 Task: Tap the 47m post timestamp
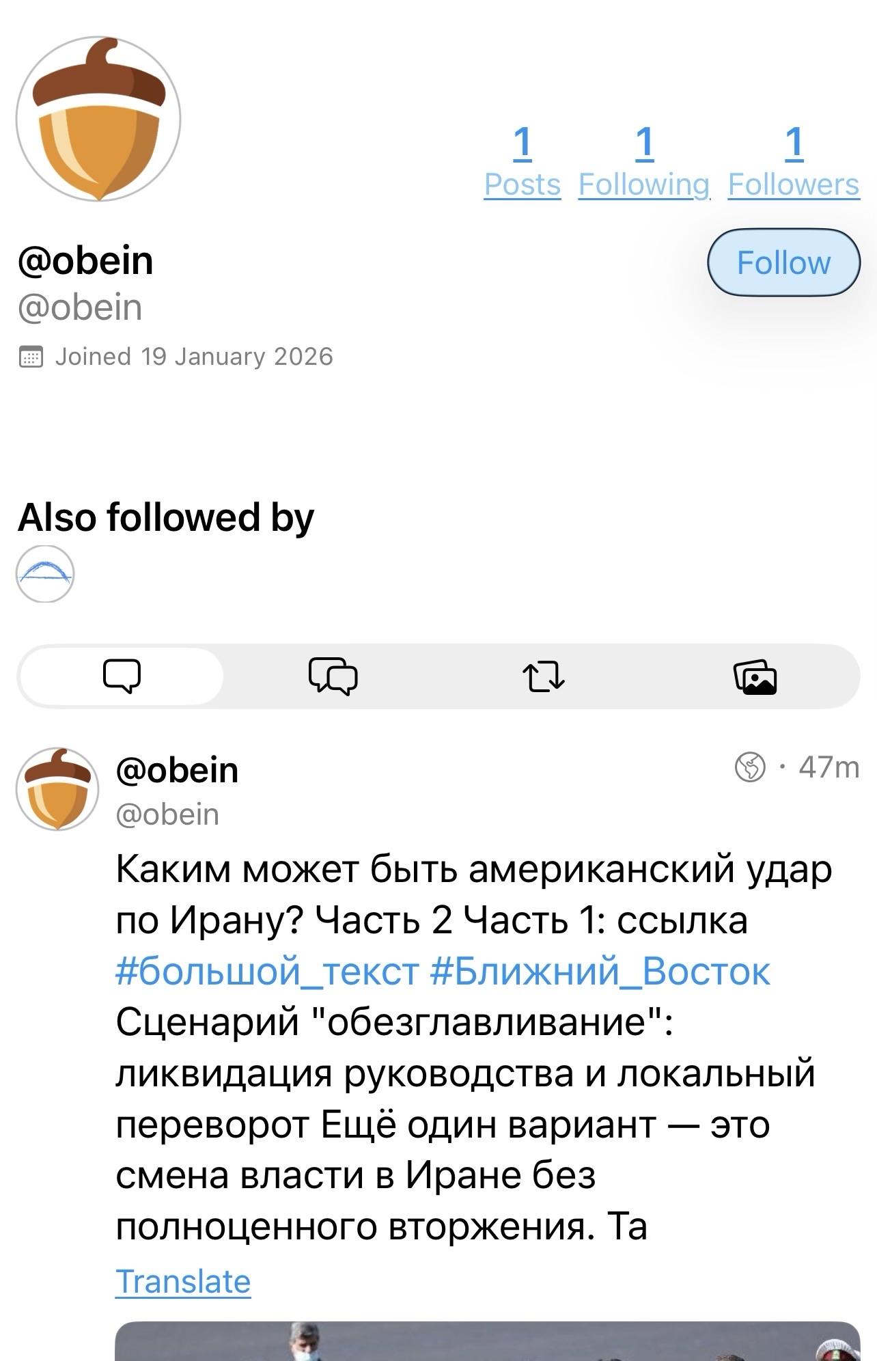coord(829,767)
